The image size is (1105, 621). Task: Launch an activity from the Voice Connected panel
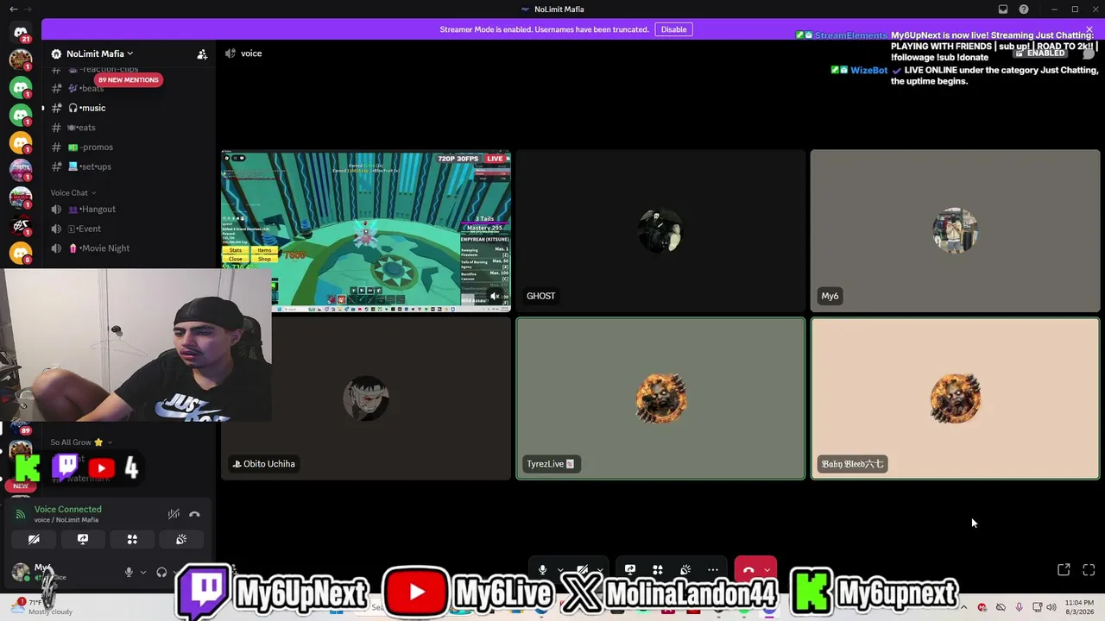click(x=132, y=539)
